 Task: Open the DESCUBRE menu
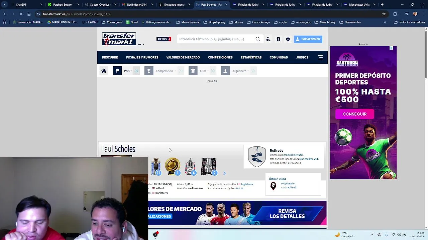click(110, 57)
